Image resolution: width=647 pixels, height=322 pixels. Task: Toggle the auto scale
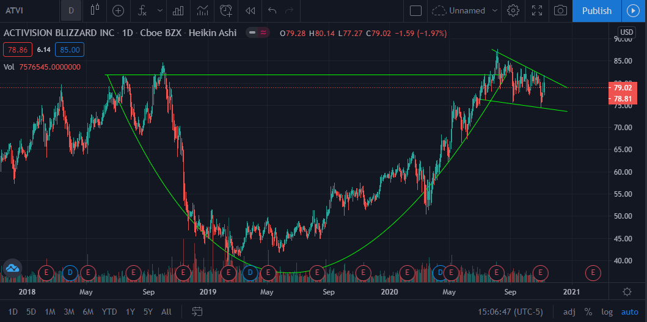tap(630, 312)
